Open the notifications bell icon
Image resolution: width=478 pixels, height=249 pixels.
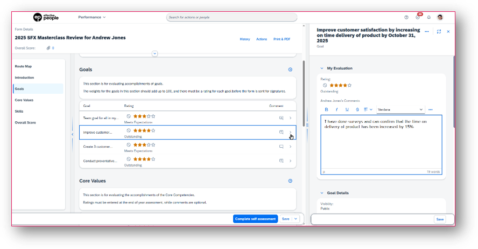pyautogui.click(x=429, y=17)
